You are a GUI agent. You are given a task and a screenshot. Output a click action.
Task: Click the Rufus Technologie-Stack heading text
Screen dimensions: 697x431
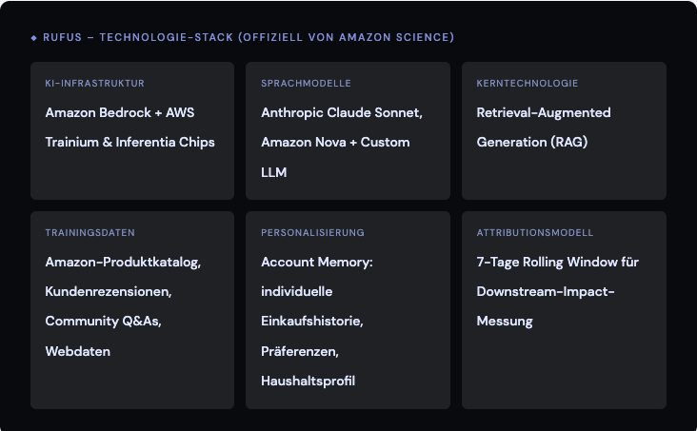click(x=248, y=38)
